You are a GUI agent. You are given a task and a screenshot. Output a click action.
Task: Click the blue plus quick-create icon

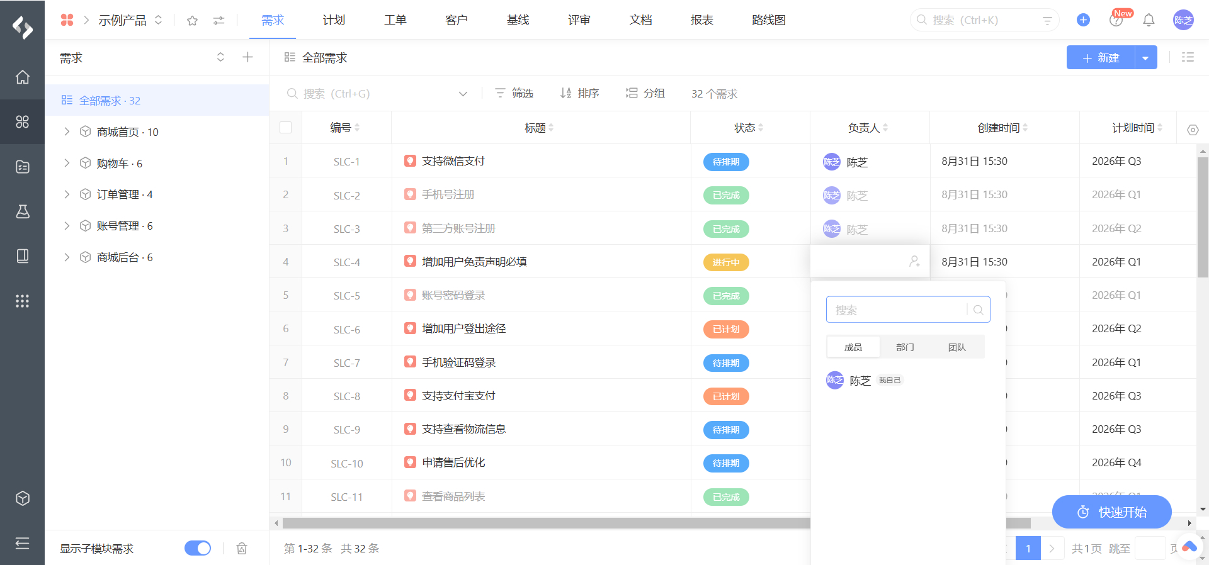[1083, 20]
